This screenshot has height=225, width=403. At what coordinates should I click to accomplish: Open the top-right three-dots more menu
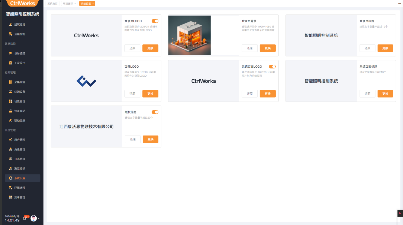point(399,4)
